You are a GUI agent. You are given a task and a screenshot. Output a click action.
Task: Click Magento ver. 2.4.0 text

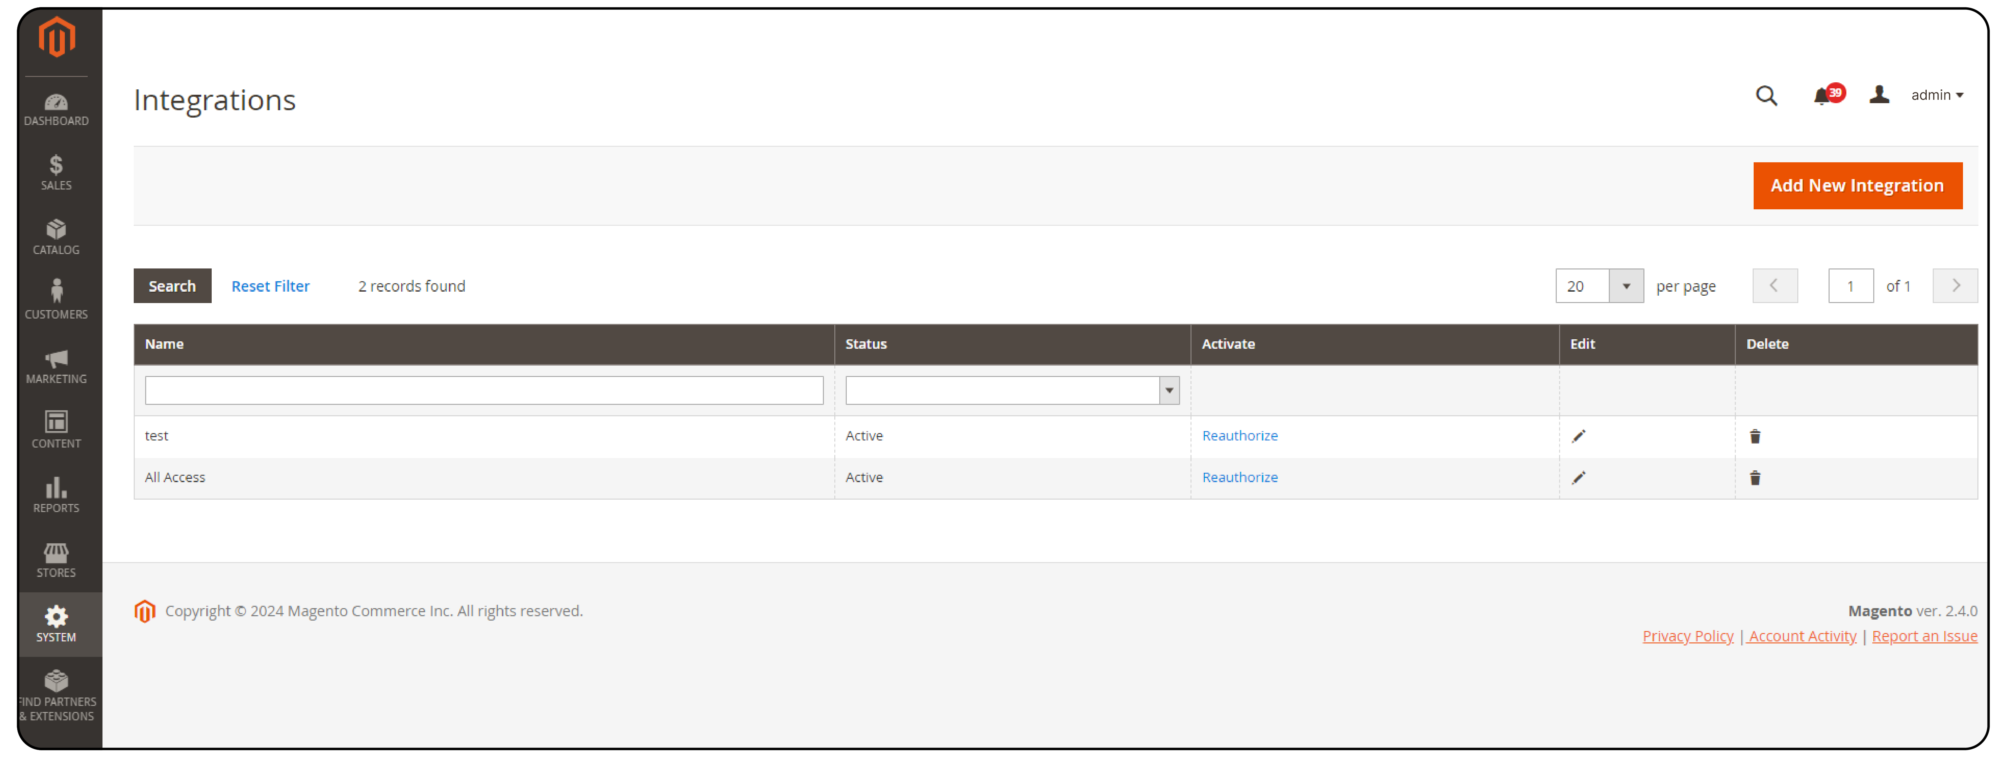(x=1913, y=610)
